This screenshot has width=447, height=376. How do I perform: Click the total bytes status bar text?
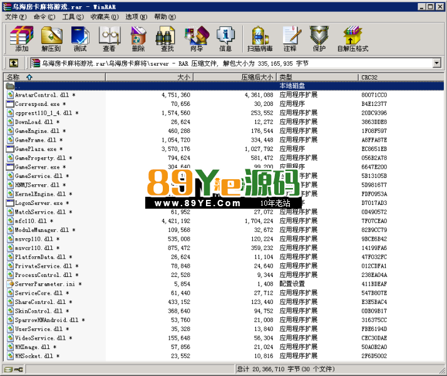285,369
